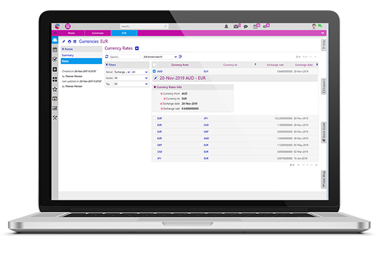Click the Filters panel header

click(x=127, y=65)
